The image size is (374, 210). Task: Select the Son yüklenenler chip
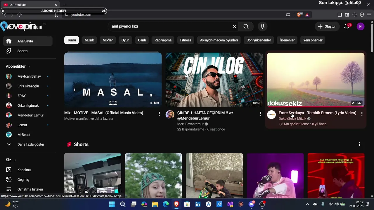[259, 40]
